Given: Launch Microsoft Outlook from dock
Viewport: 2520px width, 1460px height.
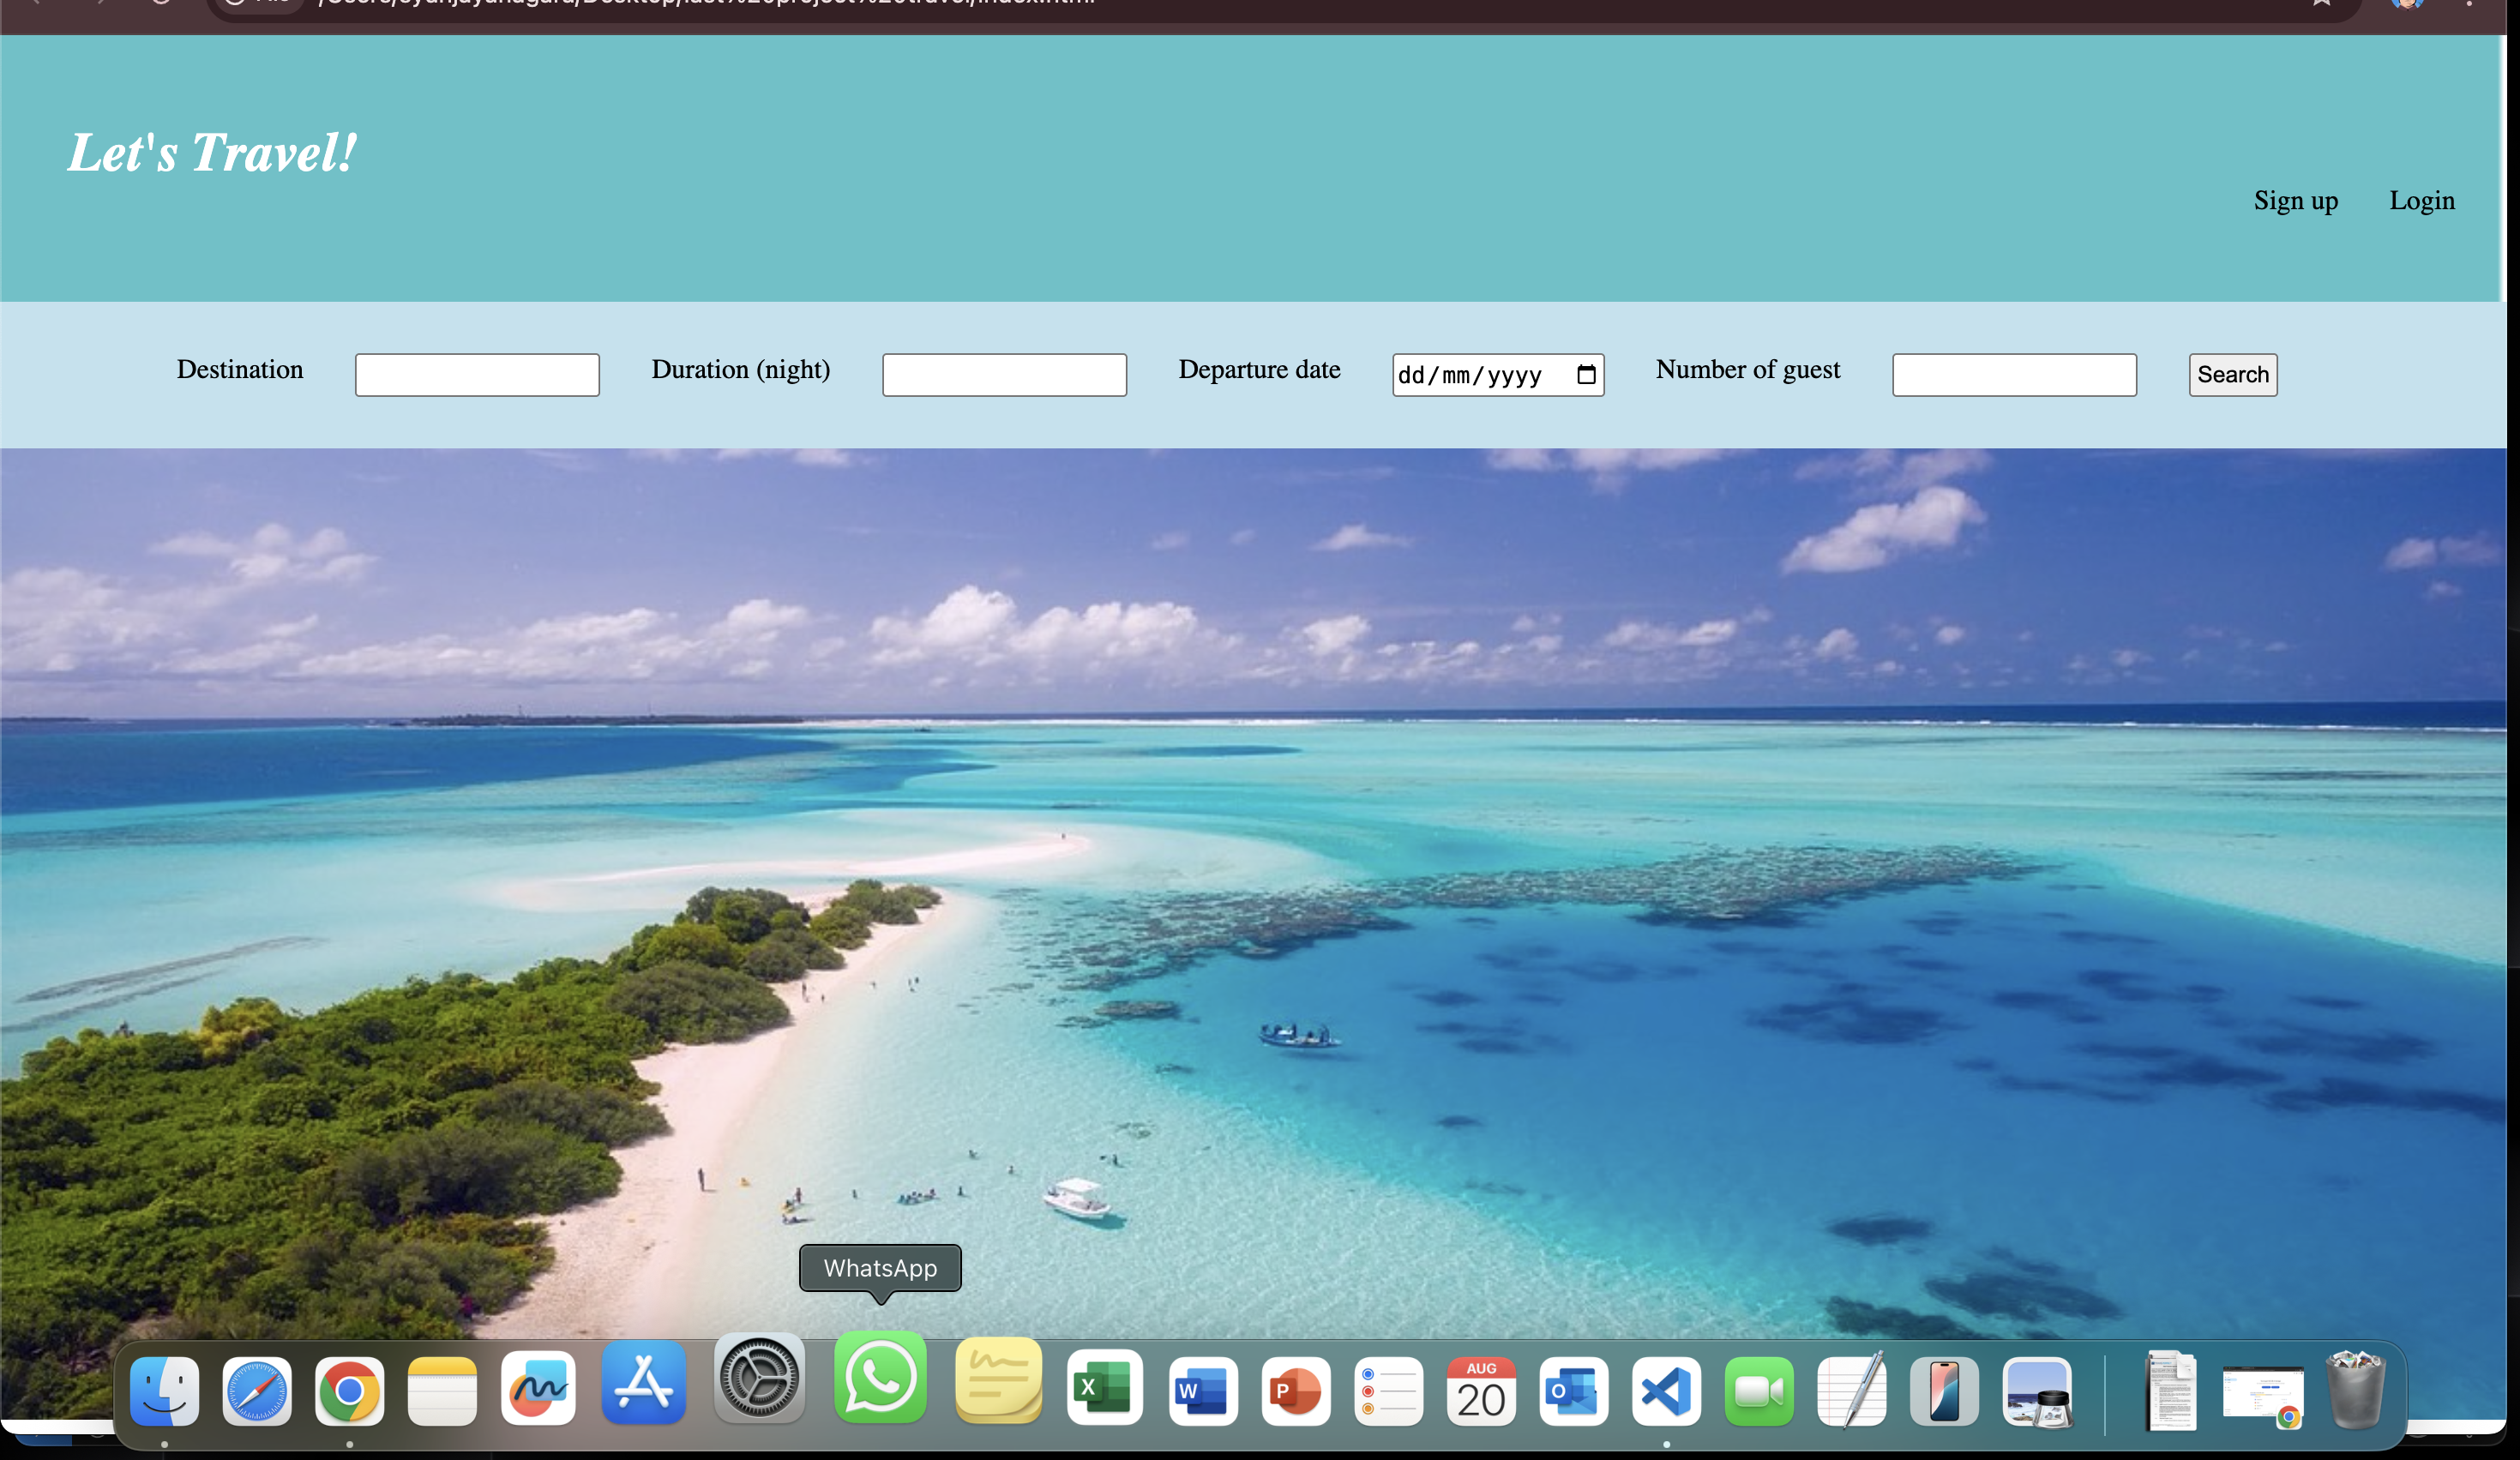Looking at the screenshot, I should coord(1573,1391).
